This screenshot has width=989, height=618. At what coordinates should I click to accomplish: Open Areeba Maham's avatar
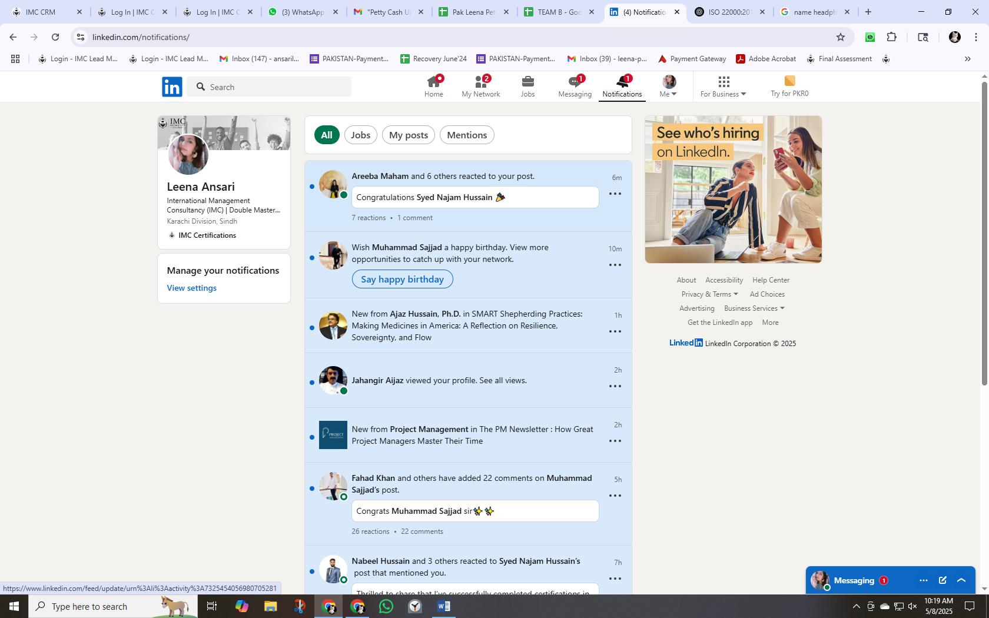click(333, 184)
